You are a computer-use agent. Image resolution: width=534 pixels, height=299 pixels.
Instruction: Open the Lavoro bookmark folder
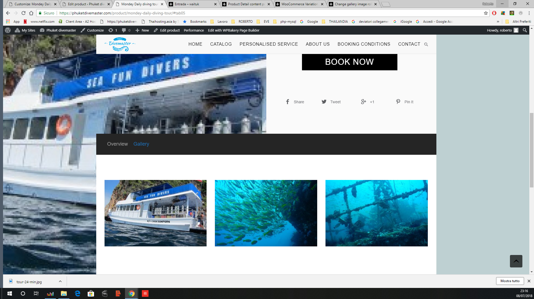[x=219, y=22]
